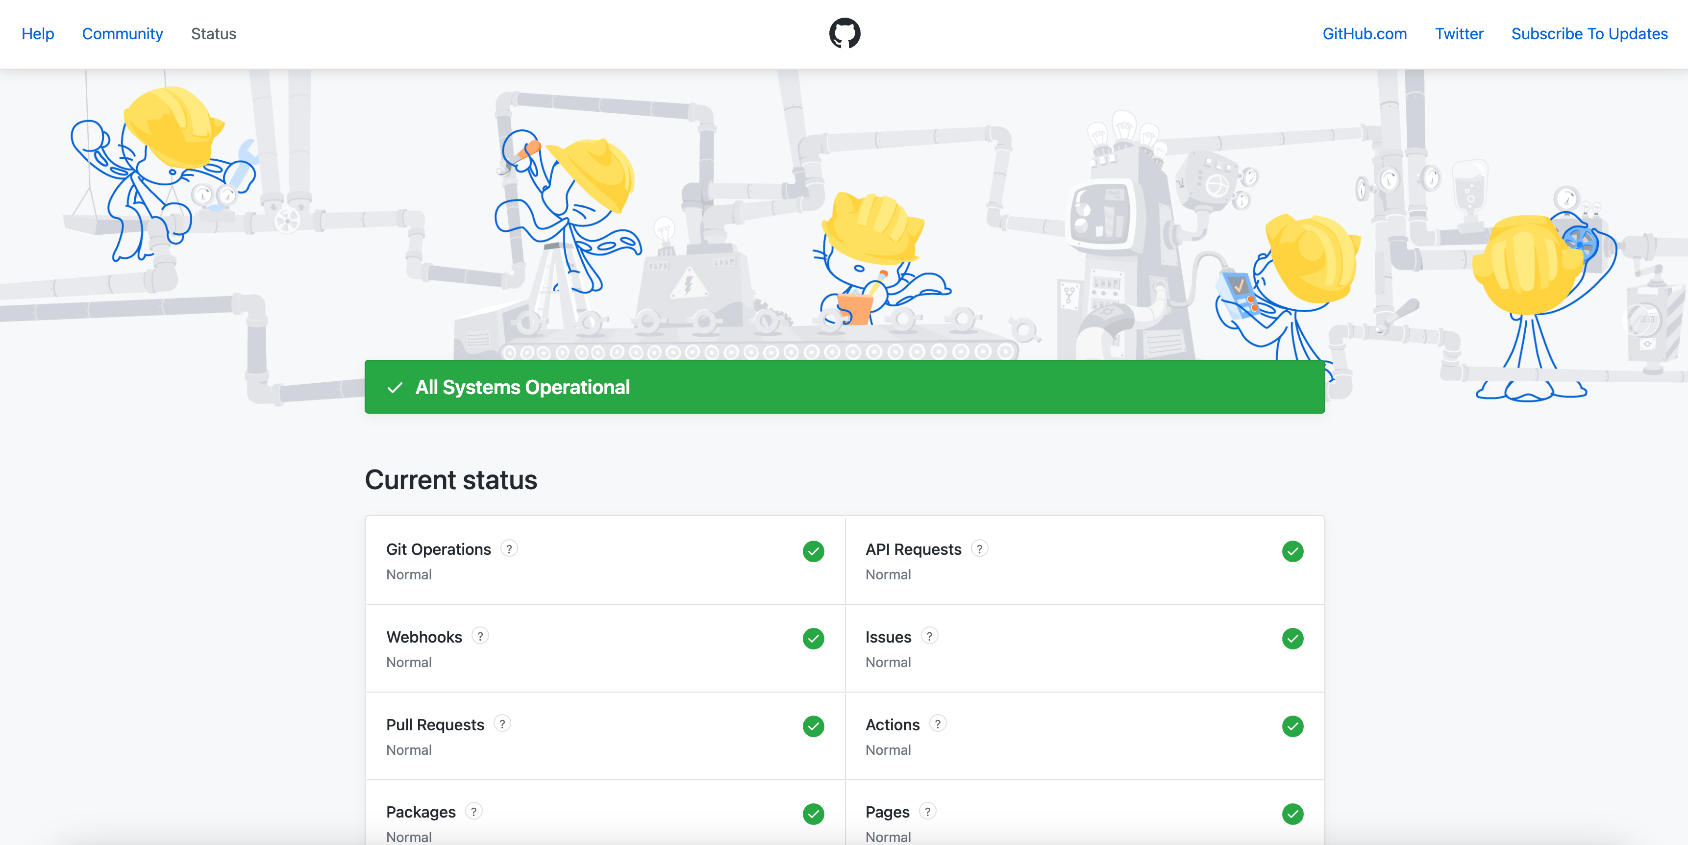The height and width of the screenshot is (845, 1688).
Task: Visit the Twitter link in the header
Action: [x=1459, y=33]
